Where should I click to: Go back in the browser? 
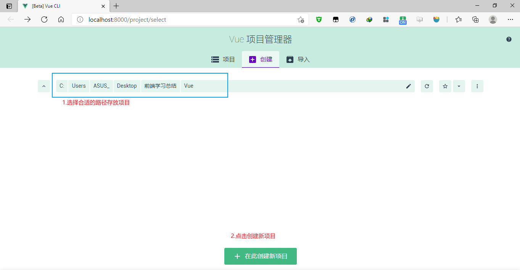[11, 19]
